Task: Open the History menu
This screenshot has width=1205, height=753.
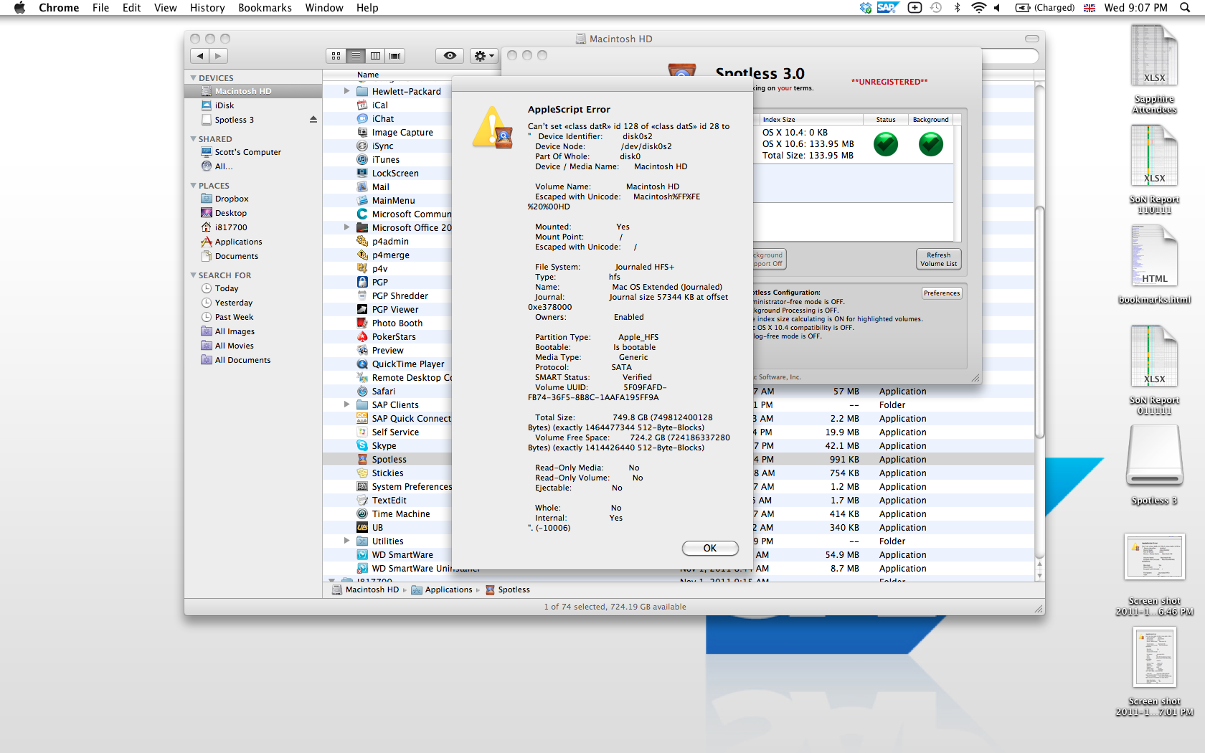Action: 207,8
